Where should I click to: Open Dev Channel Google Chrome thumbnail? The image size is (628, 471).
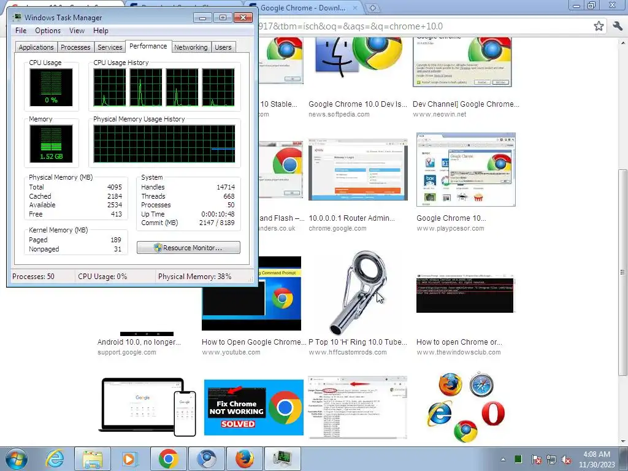click(462, 62)
